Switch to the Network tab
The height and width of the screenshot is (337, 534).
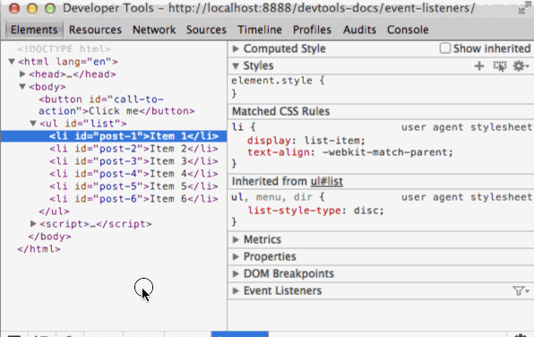154,30
